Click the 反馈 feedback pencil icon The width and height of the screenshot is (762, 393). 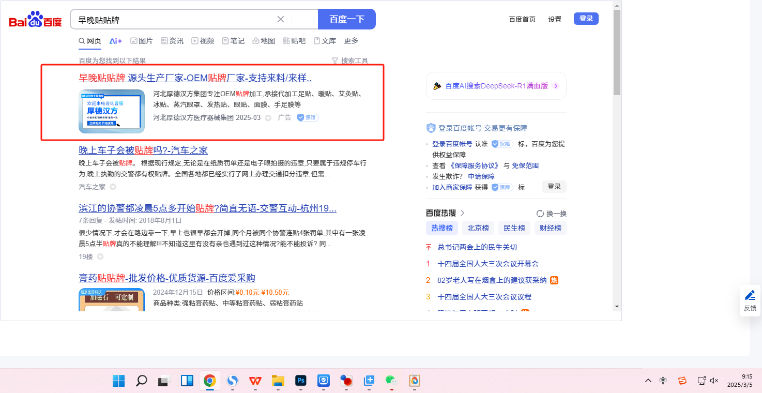(x=750, y=295)
